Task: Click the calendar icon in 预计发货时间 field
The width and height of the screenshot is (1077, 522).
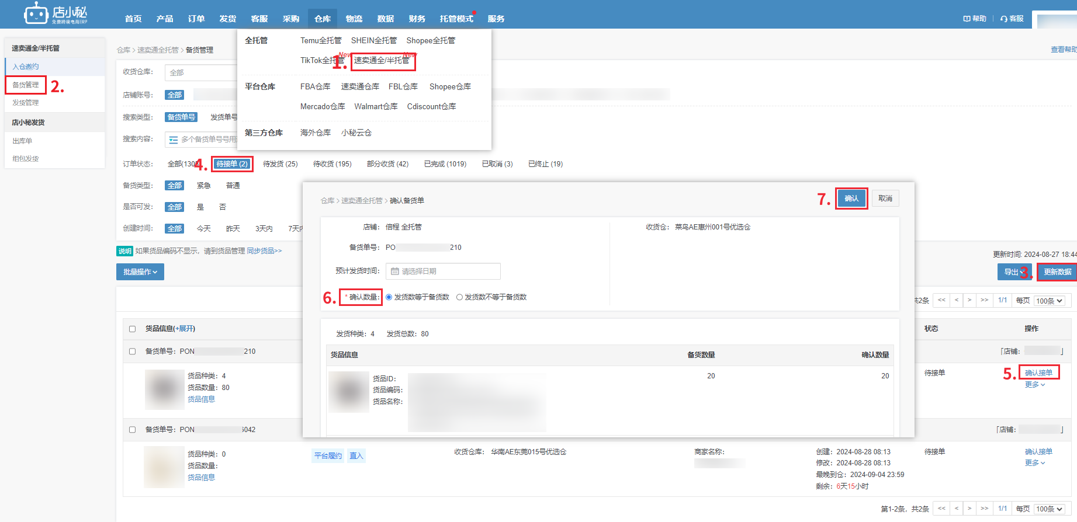Action: [x=395, y=272]
